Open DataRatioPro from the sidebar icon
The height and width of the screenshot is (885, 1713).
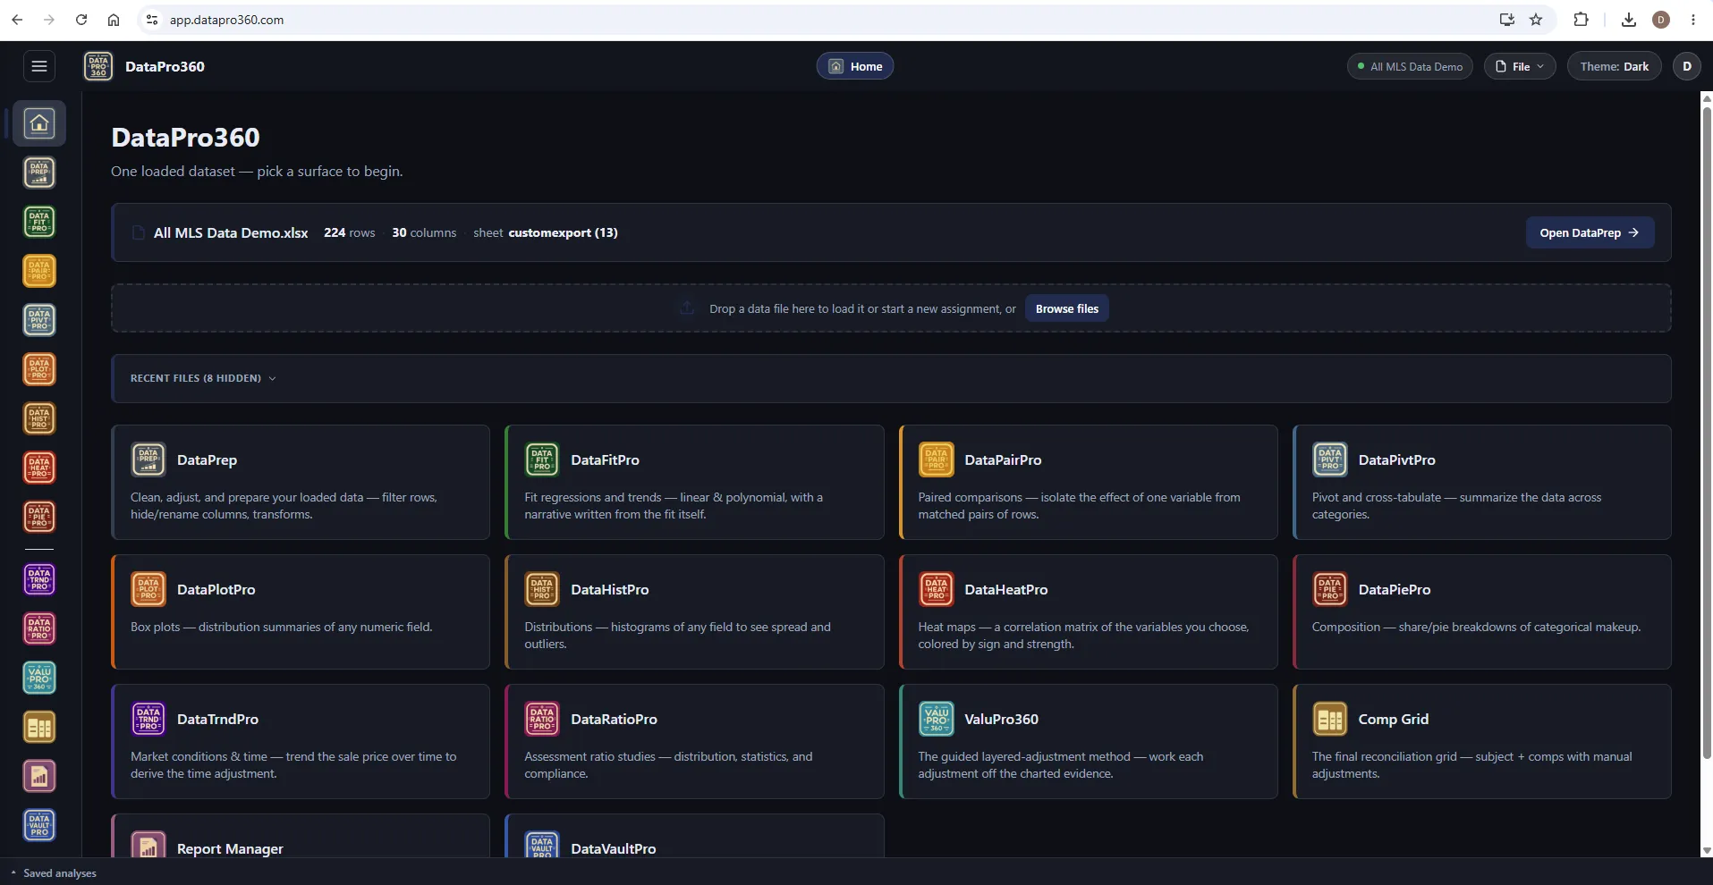click(39, 629)
